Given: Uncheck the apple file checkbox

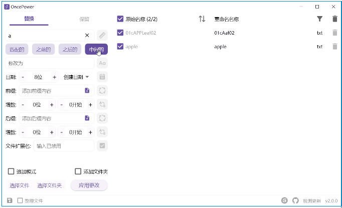Looking at the screenshot, I should tap(120, 47).
